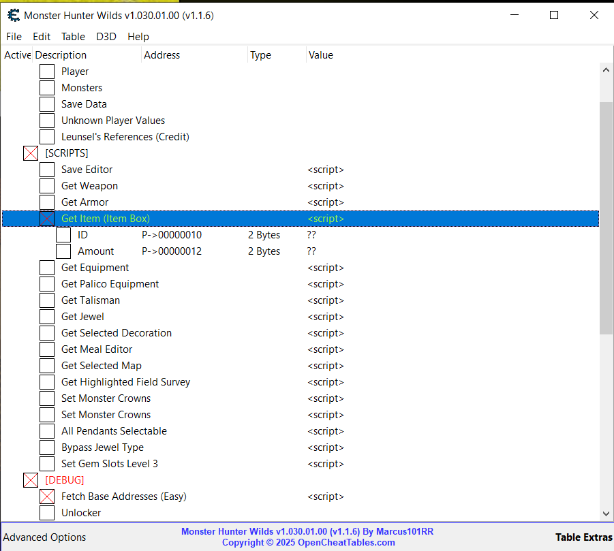Select the Get Item (Item Box) row label
This screenshot has height=551, width=614.
click(106, 219)
